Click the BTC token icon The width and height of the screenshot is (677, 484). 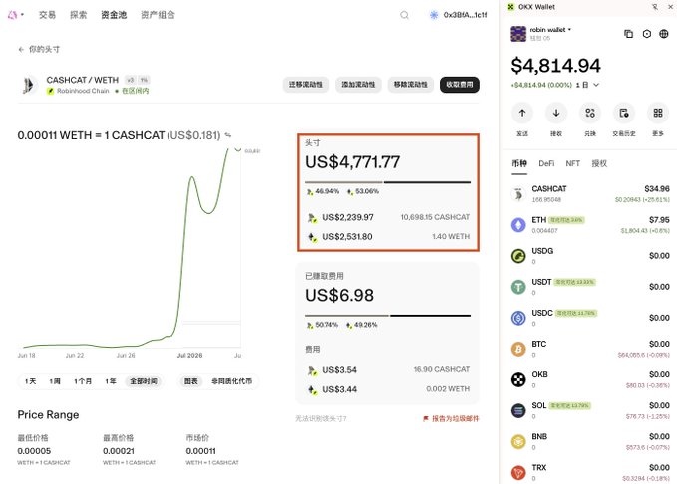coord(518,349)
